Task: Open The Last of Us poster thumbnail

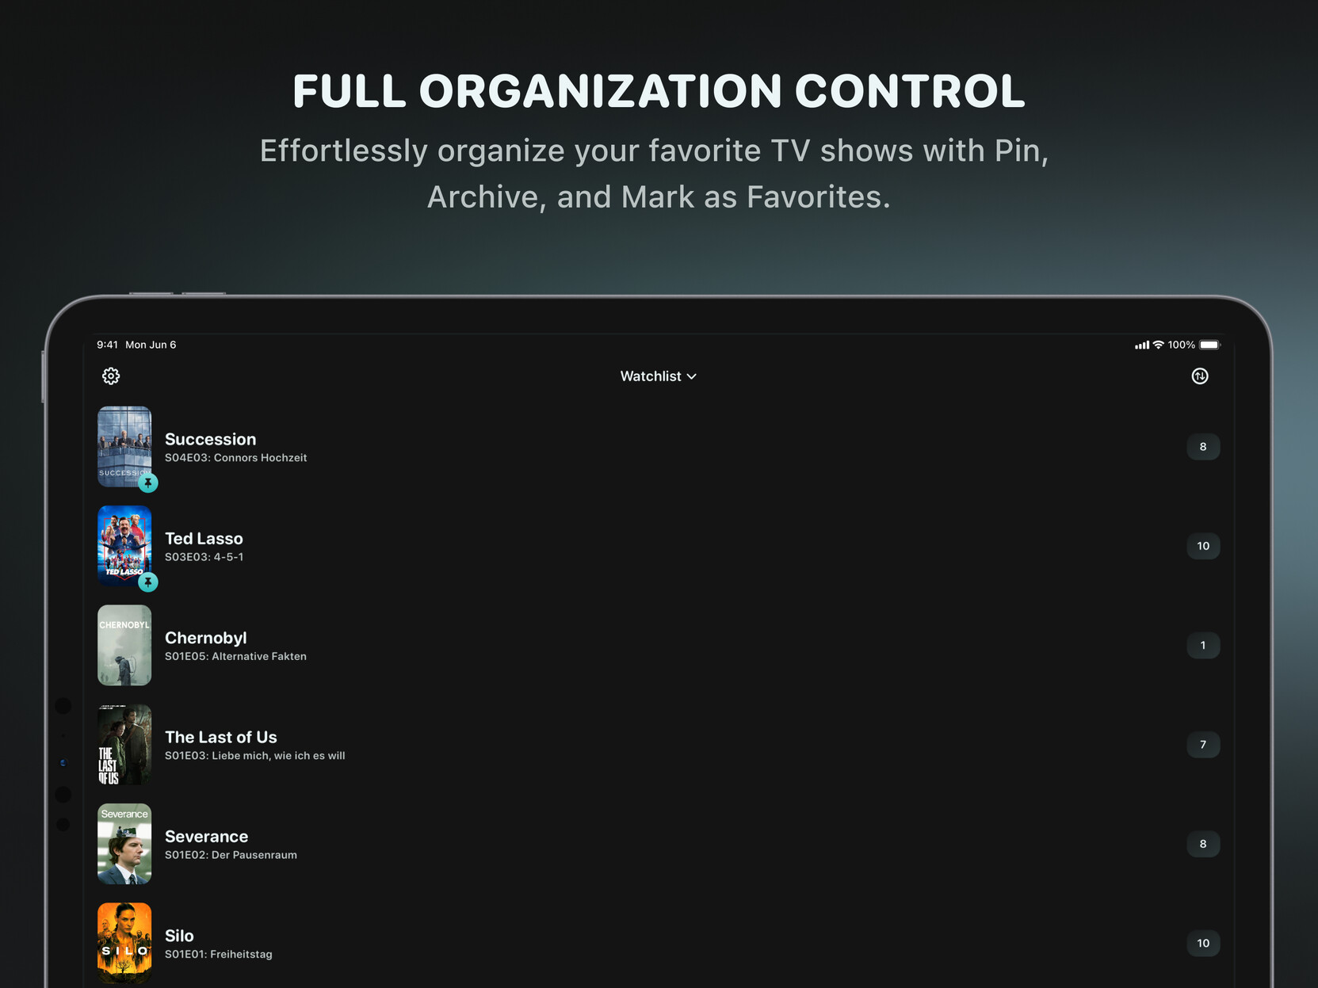Action: [x=124, y=745]
